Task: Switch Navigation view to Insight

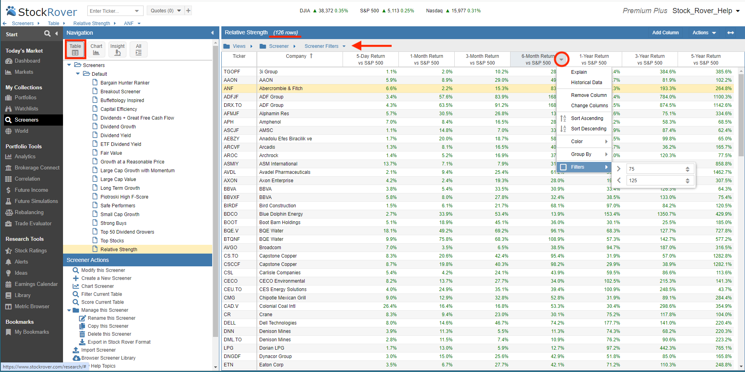Action: coord(117,50)
